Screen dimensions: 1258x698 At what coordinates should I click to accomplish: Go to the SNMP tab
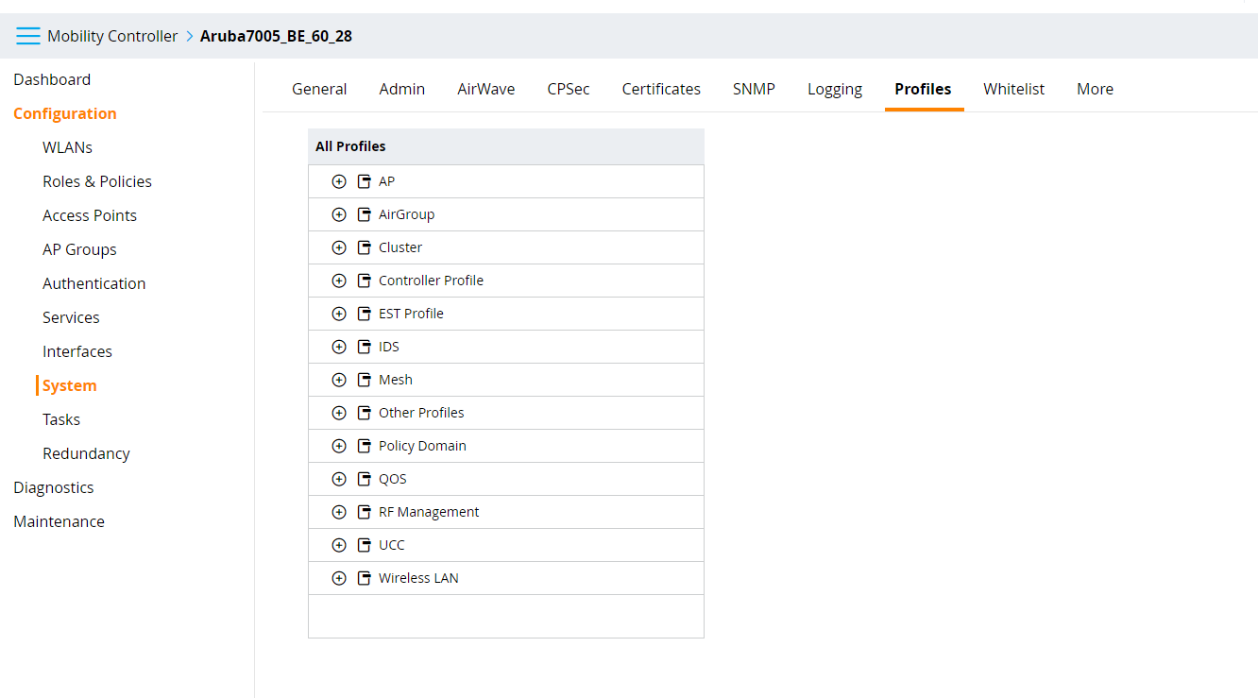(x=754, y=89)
